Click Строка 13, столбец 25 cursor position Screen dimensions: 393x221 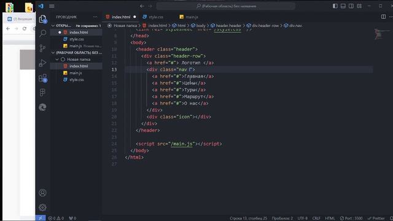(x=248, y=219)
